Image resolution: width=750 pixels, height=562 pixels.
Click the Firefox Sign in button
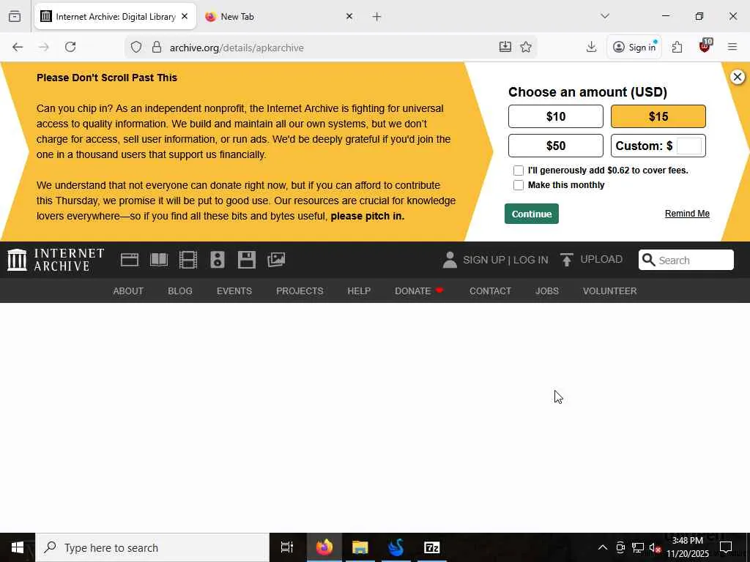coord(634,48)
